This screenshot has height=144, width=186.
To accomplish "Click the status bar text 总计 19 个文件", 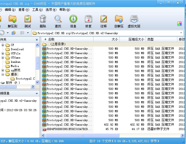I will pyautogui.click(x=100, y=141).
